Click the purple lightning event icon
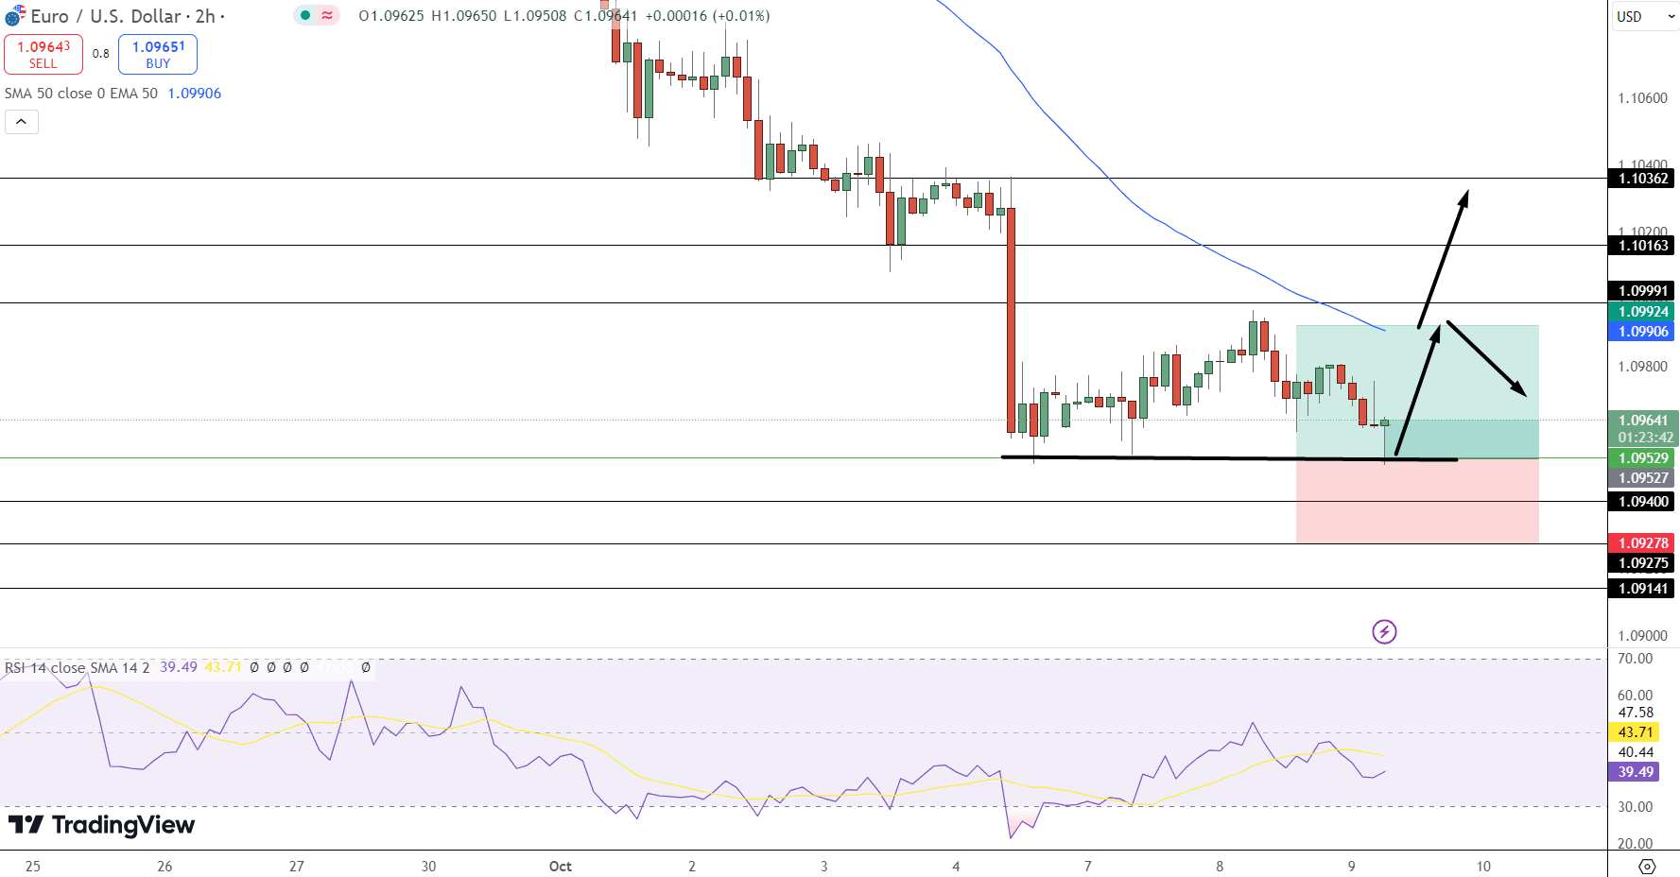Screen dimensions: 1680x877 coord(1384,631)
